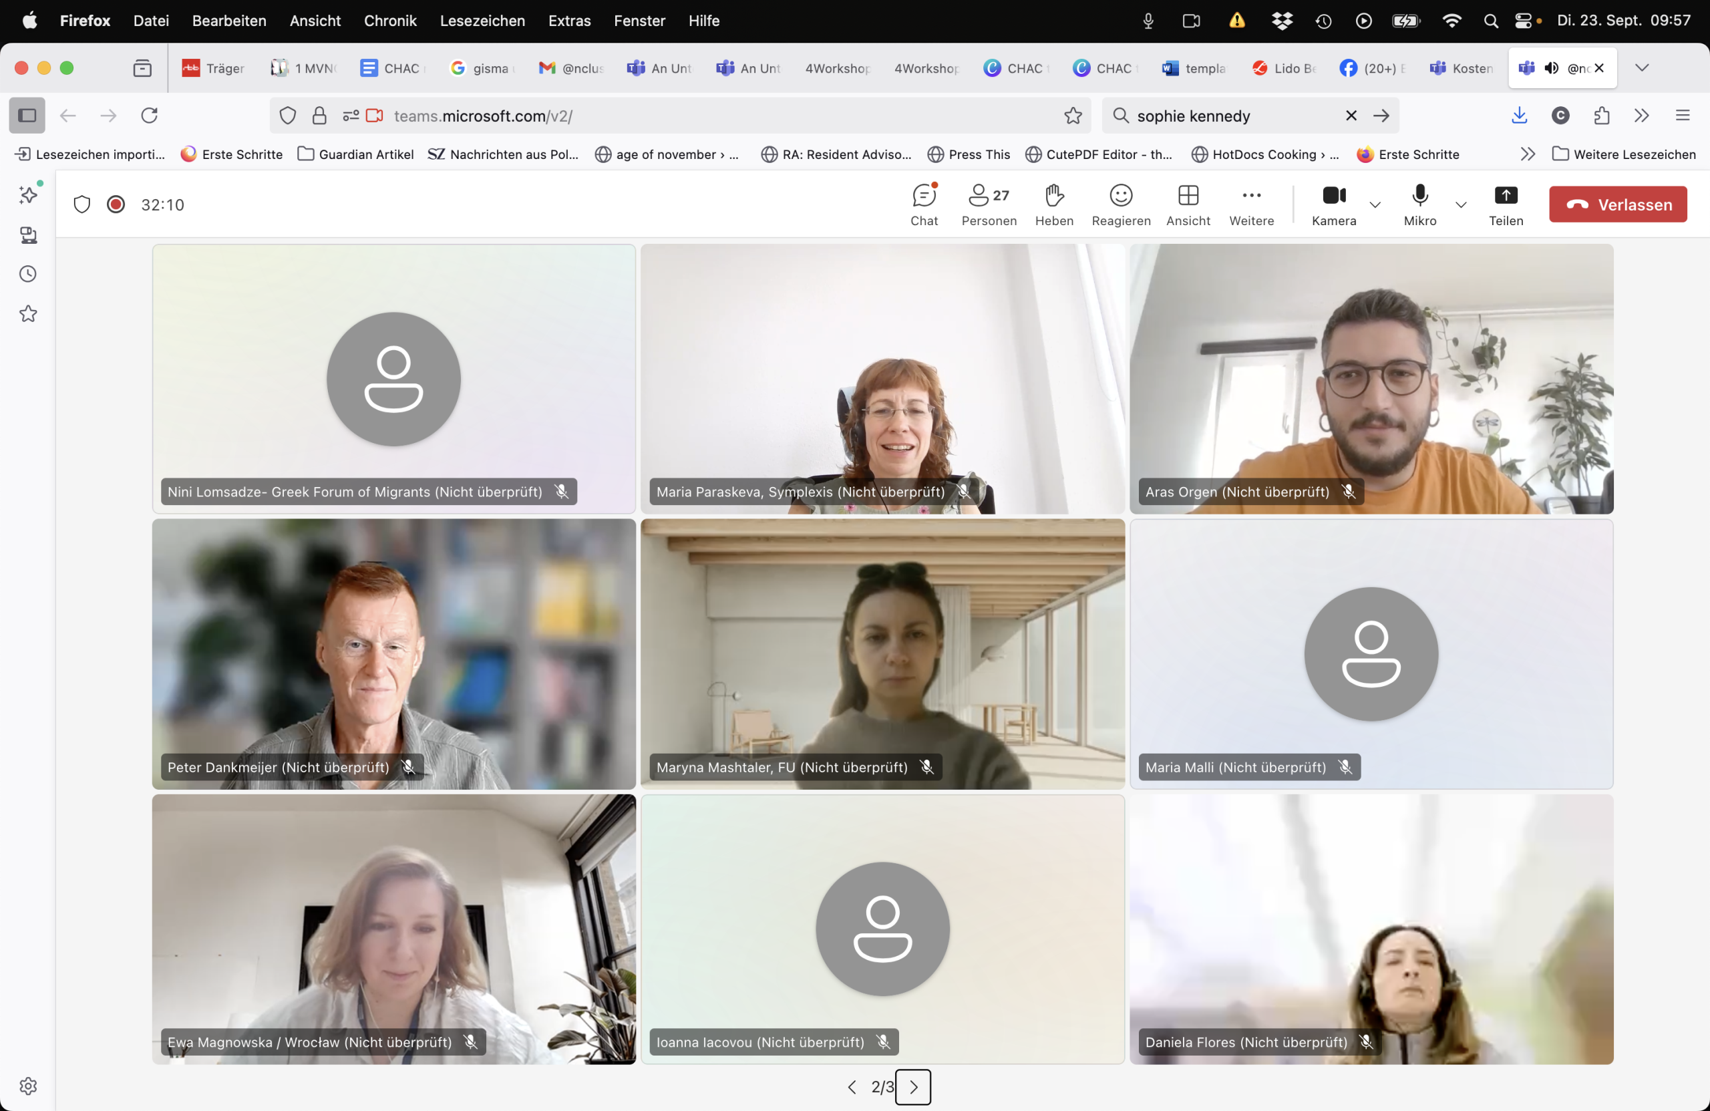
Task: Click the shield privacy icon beside recording timer
Action: 82,205
